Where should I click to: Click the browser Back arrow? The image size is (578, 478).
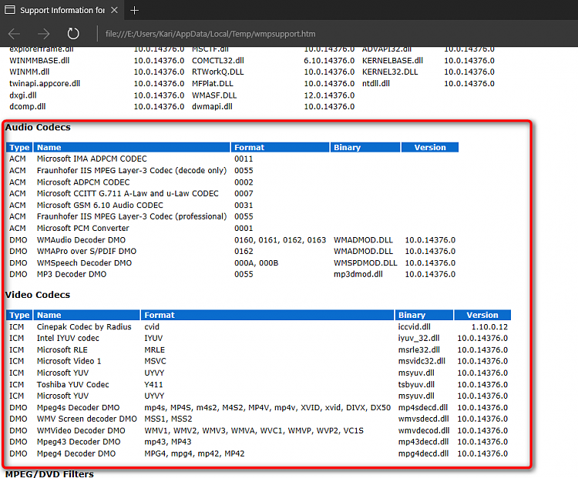tap(14, 34)
